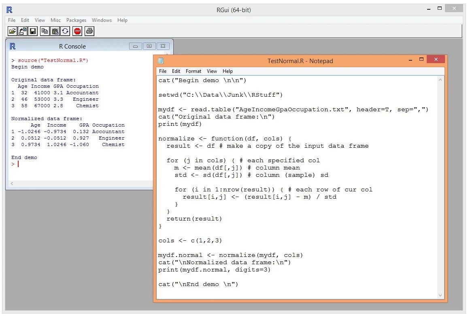Screen dimensions: 468x316
Task: Open the RGui Help menu
Action: click(x=122, y=20)
